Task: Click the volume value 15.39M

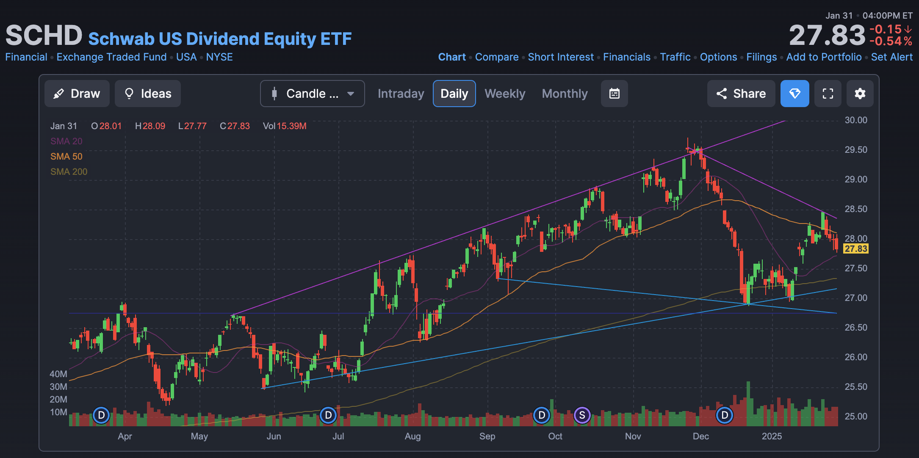Action: tap(291, 126)
